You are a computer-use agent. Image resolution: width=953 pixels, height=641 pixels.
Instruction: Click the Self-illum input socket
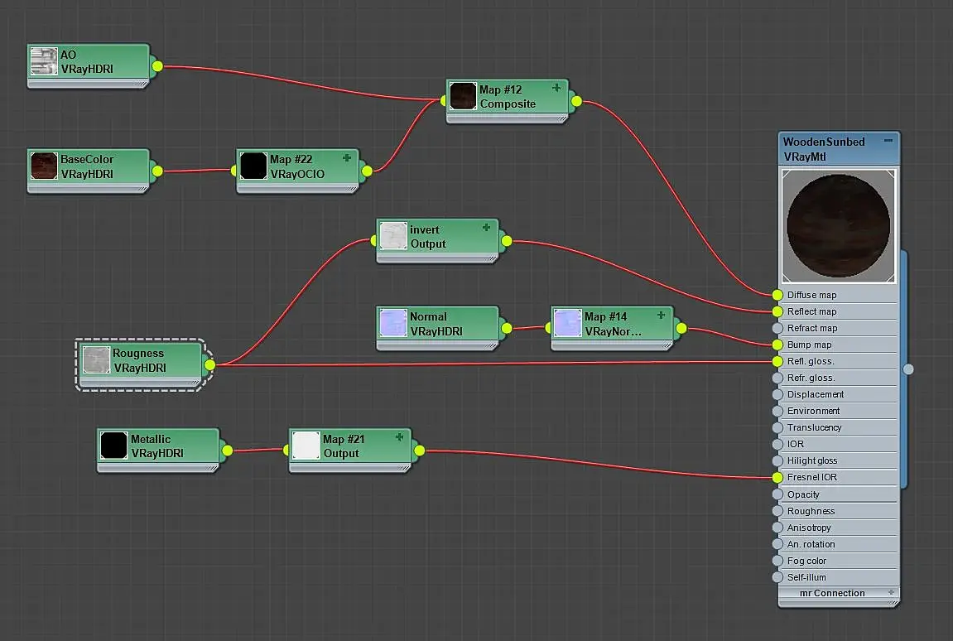click(x=777, y=577)
